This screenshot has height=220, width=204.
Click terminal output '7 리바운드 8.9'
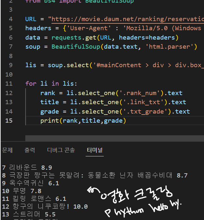[27, 167]
